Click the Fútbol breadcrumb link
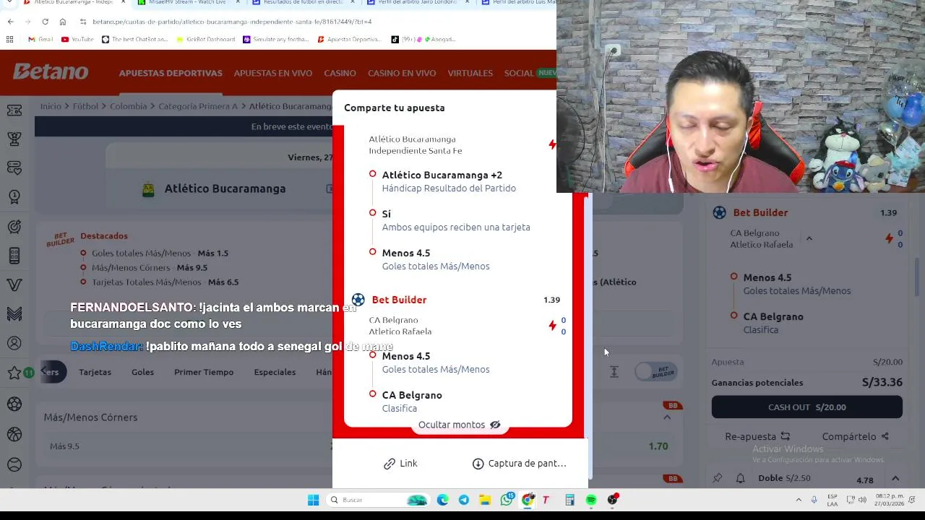Viewport: 925px width, 520px height. 85,106
